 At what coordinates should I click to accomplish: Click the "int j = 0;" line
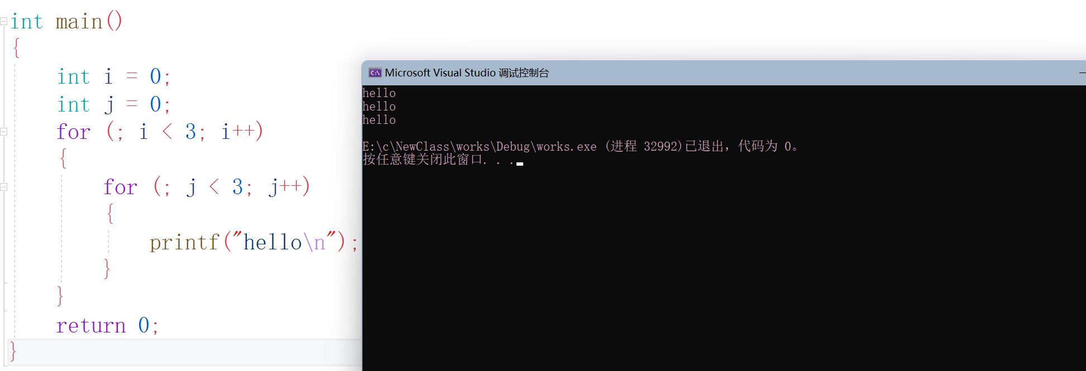coord(114,105)
